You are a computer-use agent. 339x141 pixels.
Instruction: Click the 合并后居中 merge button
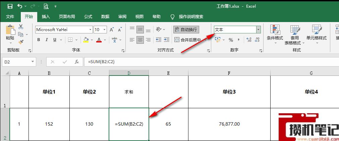pyautogui.click(x=188, y=40)
